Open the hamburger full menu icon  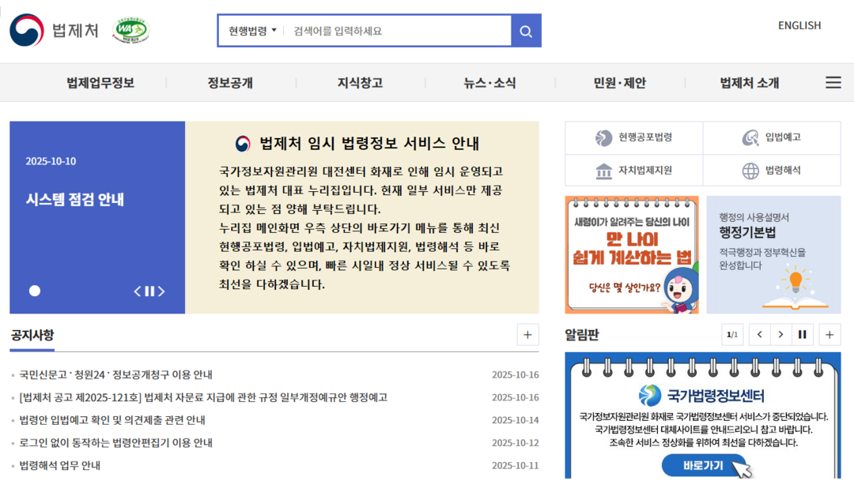833,83
